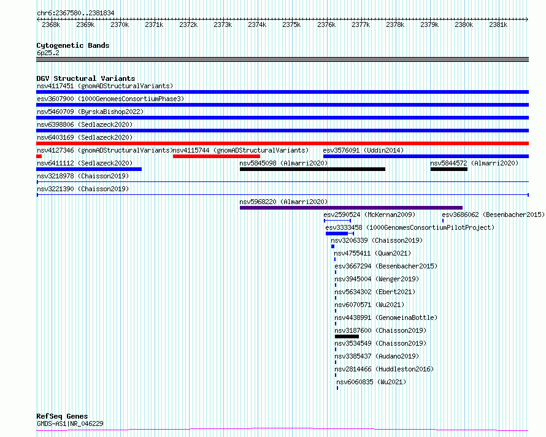Open the nsv5460709 ByrskaBishop2022 variant
The height and width of the screenshot is (437, 546).
(90, 112)
